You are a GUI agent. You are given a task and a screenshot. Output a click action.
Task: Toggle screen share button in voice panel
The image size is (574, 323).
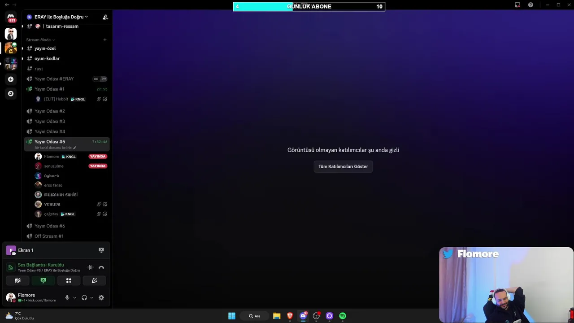pos(43,280)
